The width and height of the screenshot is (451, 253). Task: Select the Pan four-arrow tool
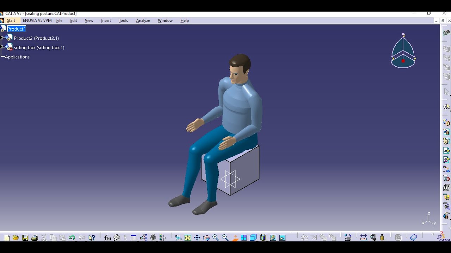pos(197,238)
